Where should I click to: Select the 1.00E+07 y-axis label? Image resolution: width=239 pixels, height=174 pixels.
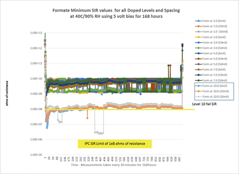coord(36,124)
